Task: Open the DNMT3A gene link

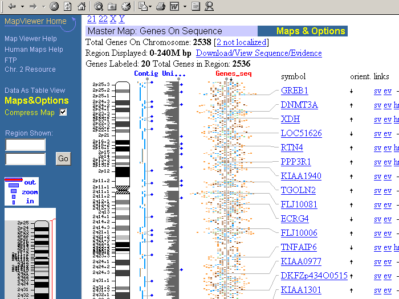Action: coord(299,105)
